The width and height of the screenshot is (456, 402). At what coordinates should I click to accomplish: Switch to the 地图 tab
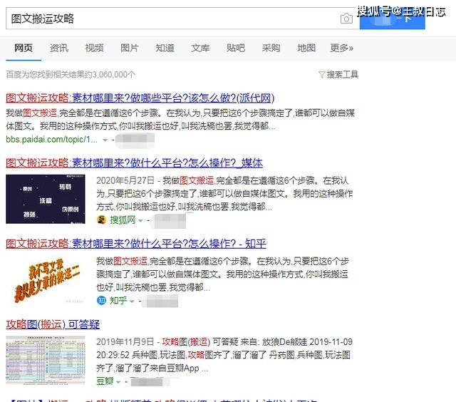click(x=306, y=48)
